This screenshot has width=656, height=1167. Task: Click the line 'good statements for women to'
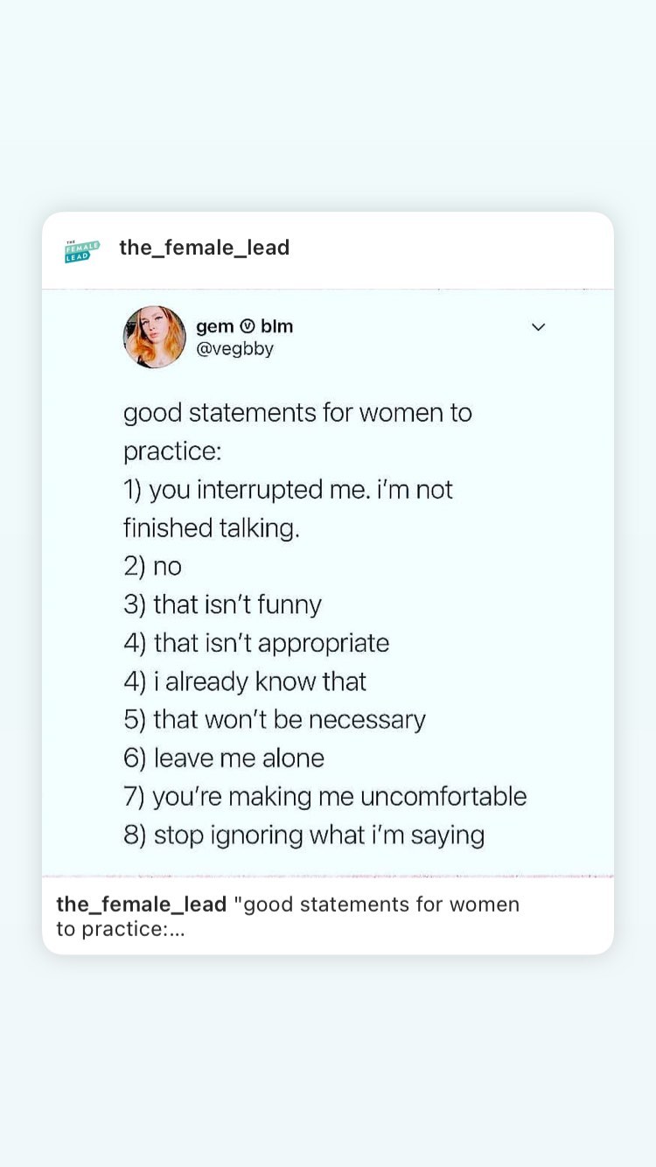[x=297, y=413]
